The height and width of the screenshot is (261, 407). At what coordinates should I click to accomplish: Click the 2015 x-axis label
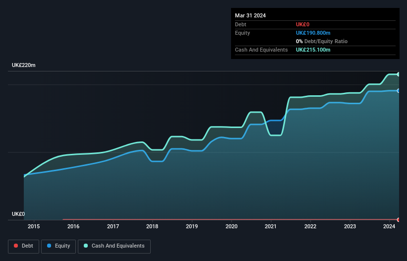[x=34, y=226]
